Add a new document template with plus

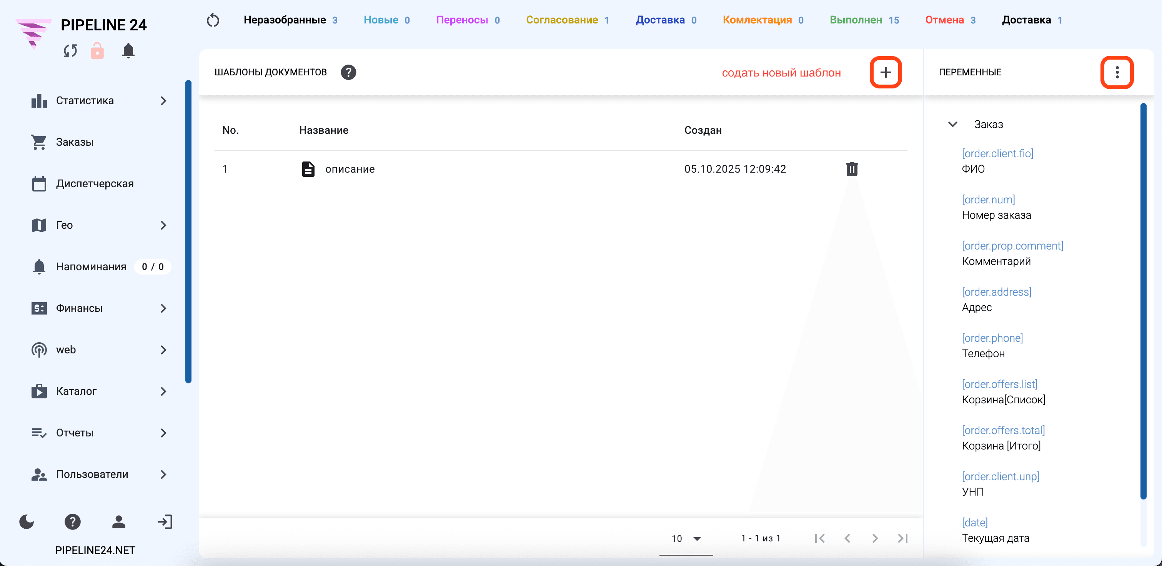pos(886,72)
